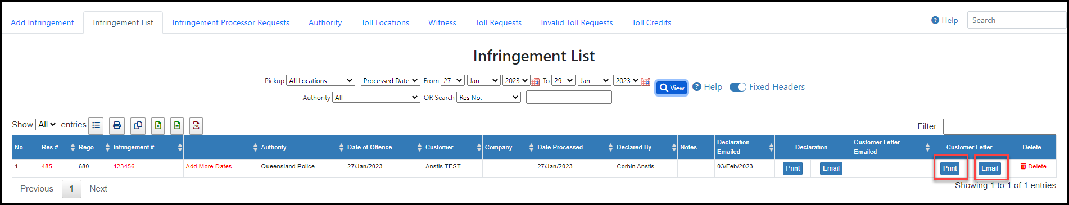Viewport: 1069px width, 205px height.
Task: Click the copy to clipboard icon
Action: click(x=138, y=126)
